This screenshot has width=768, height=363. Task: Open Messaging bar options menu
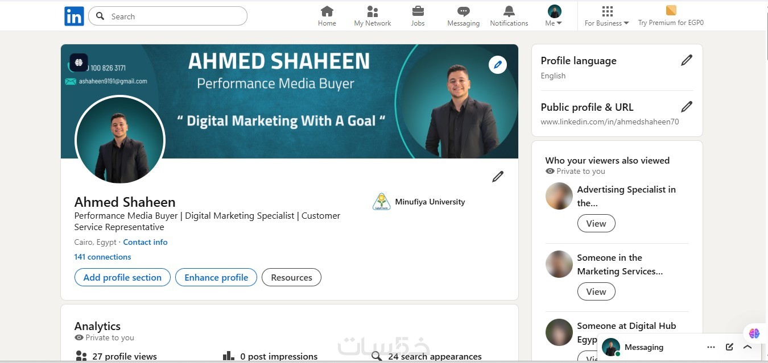(x=711, y=347)
